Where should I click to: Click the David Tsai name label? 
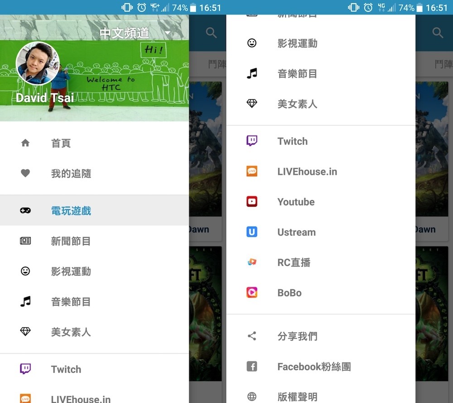click(45, 98)
